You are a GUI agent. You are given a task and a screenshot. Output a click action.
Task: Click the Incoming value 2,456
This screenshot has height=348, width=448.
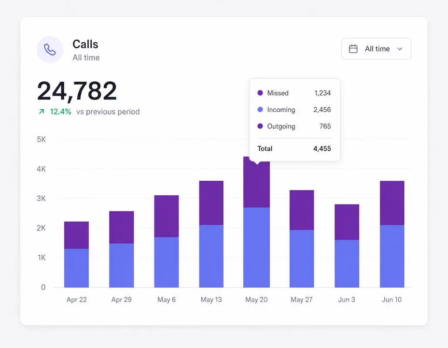(322, 110)
